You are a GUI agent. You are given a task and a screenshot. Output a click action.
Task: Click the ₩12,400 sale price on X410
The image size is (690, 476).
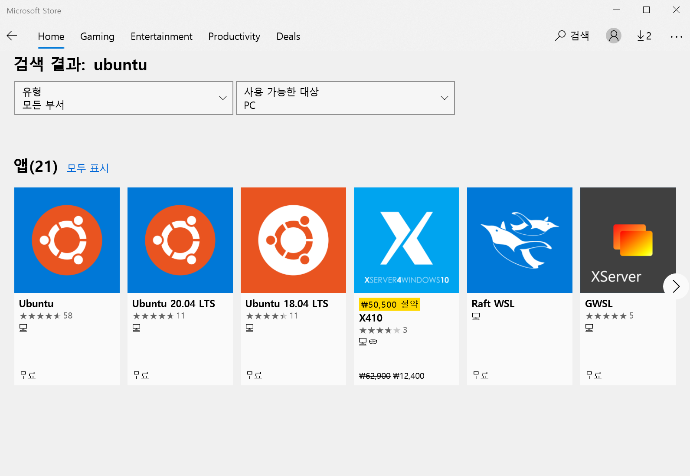409,376
